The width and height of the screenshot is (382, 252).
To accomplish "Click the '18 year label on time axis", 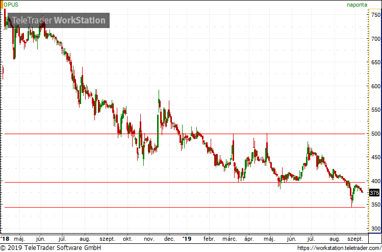I will coord(5,239).
